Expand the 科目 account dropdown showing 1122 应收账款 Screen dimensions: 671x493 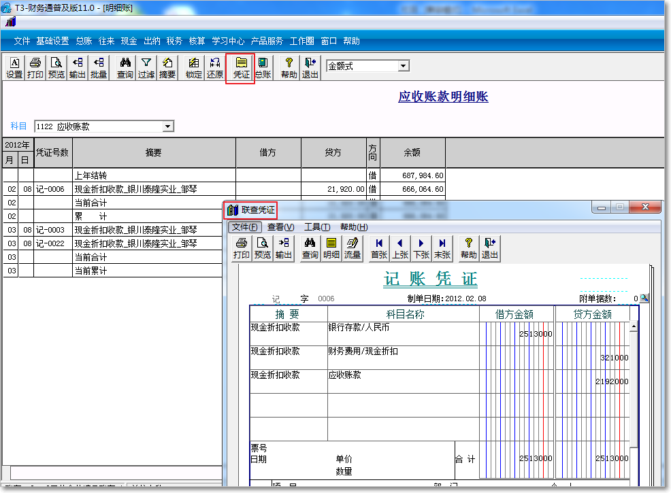pyautogui.click(x=167, y=126)
